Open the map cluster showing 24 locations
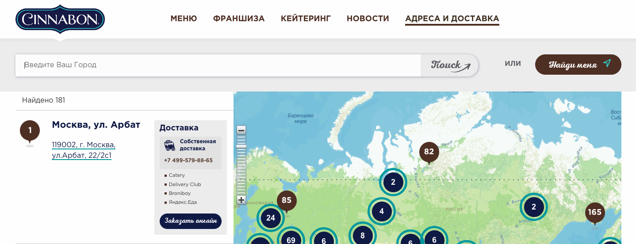Screen dimensions: 636x244 coord(271,218)
